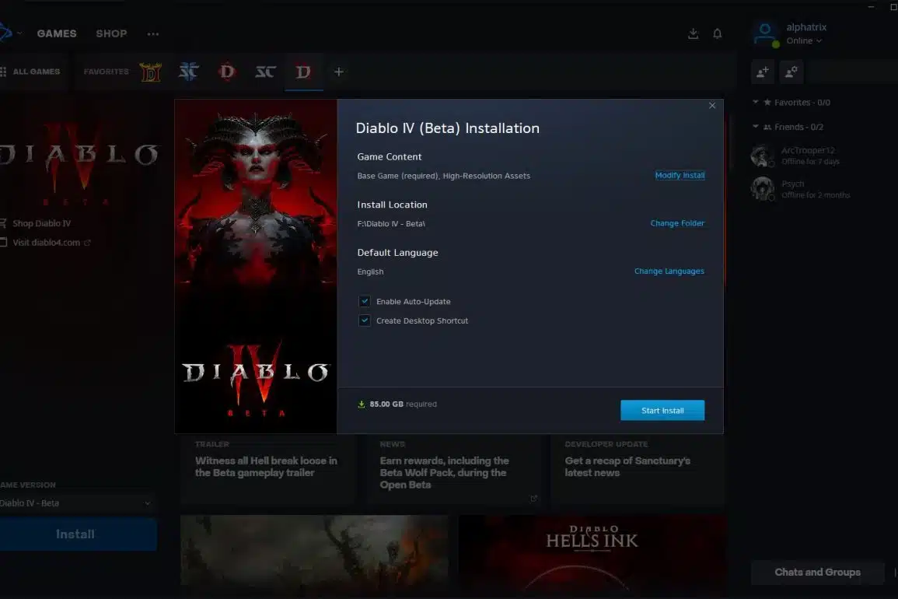Select the Diablo IV game icon tab
The width and height of the screenshot is (898, 599).
(303, 72)
